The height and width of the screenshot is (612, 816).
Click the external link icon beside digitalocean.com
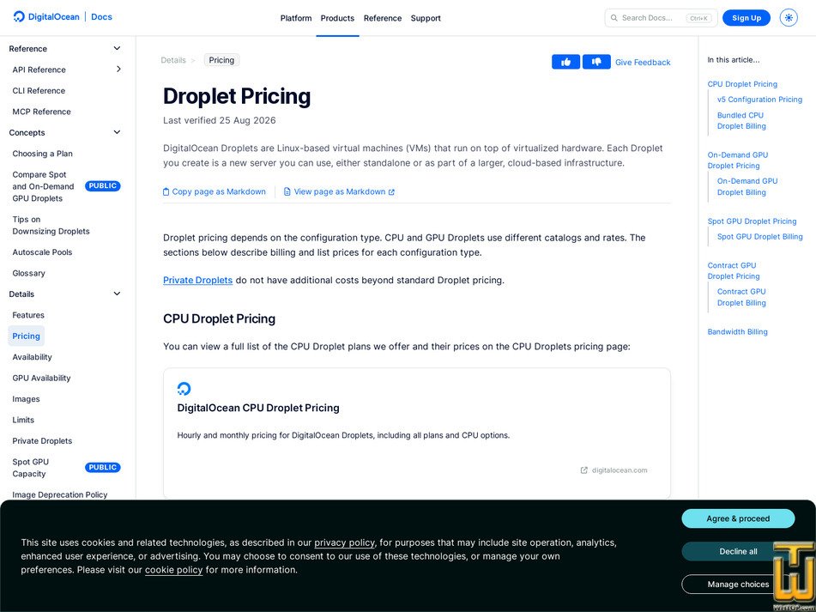[583, 470]
